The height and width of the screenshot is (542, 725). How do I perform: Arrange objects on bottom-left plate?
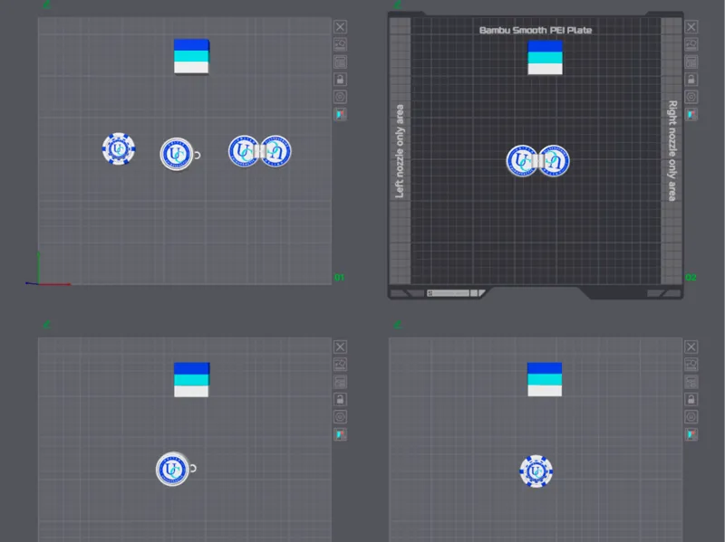[341, 382]
